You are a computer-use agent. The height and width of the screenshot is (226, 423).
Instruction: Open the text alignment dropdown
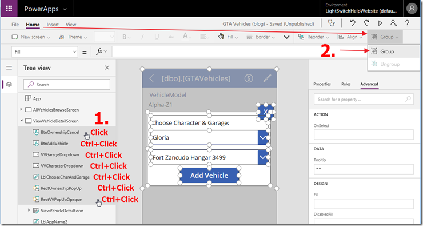coord(205,37)
